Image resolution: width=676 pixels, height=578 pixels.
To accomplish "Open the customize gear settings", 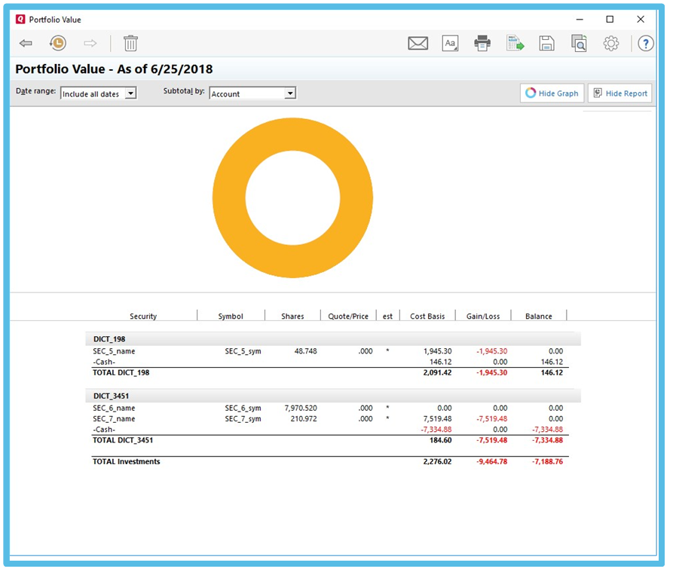I will tap(610, 44).
